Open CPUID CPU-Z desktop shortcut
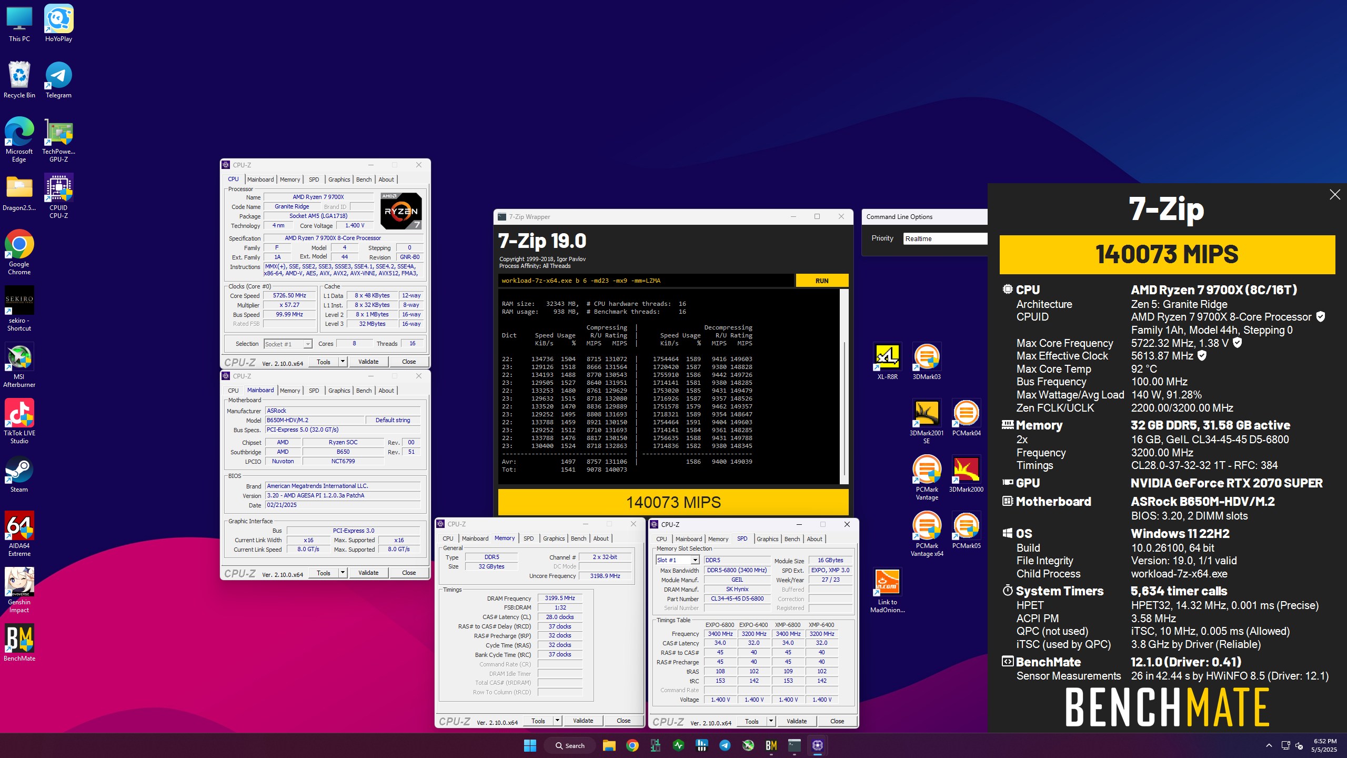Image resolution: width=1347 pixels, height=758 pixels. coord(58,196)
